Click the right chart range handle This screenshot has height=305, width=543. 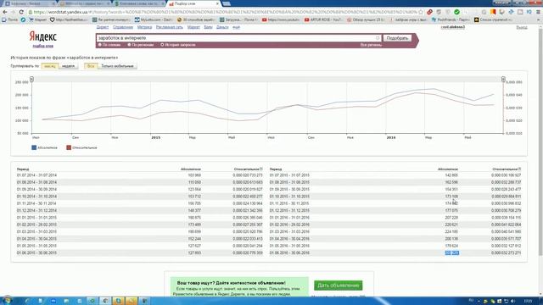coord(503,79)
